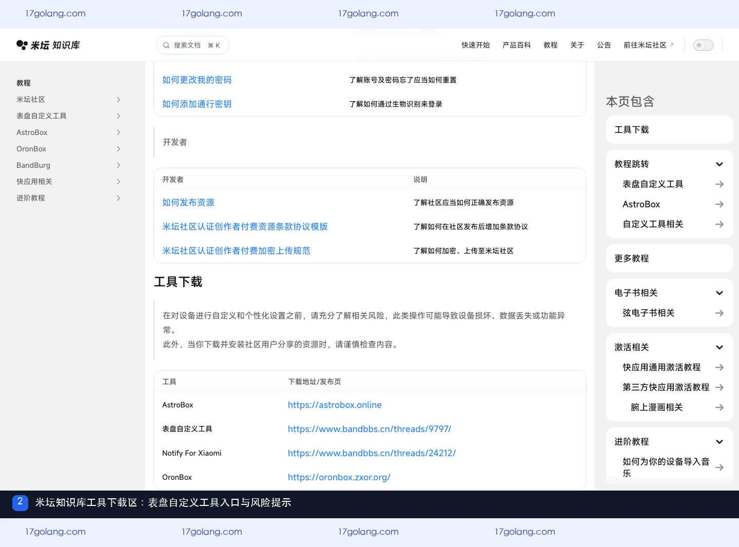Image resolution: width=739 pixels, height=547 pixels.
Task: Open 米坛社区认证创作者付费资源条款协议模版 link
Action: 245,227
